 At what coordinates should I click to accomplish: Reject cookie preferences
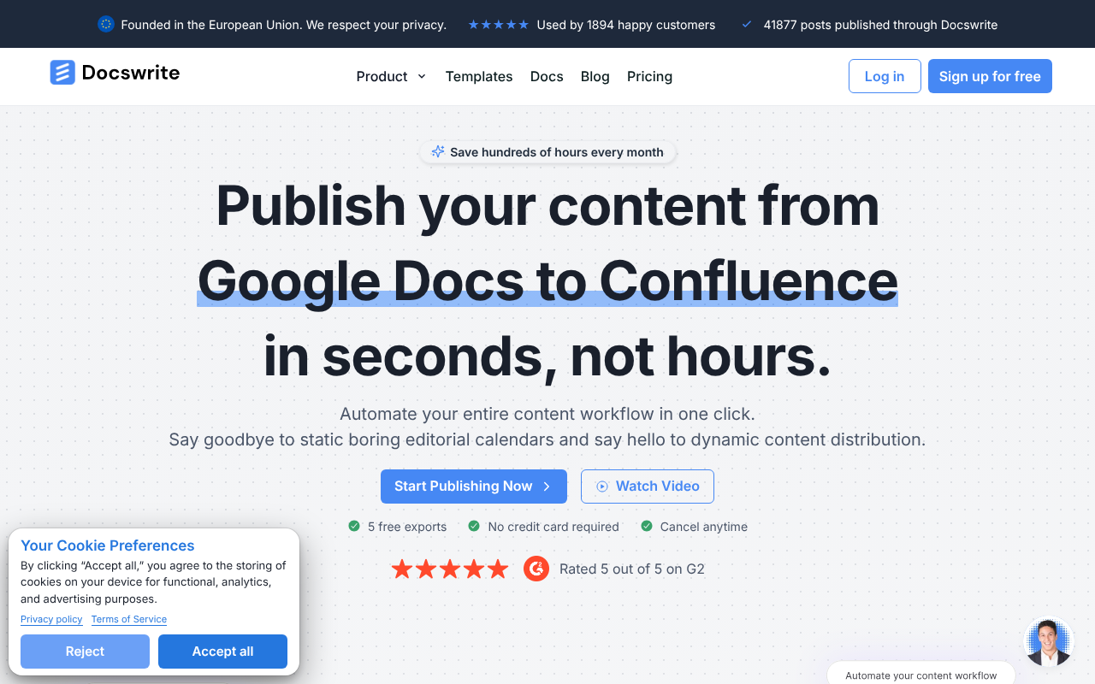pos(85,651)
